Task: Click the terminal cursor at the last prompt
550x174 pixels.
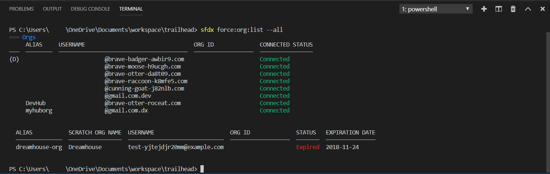Action: (202, 169)
